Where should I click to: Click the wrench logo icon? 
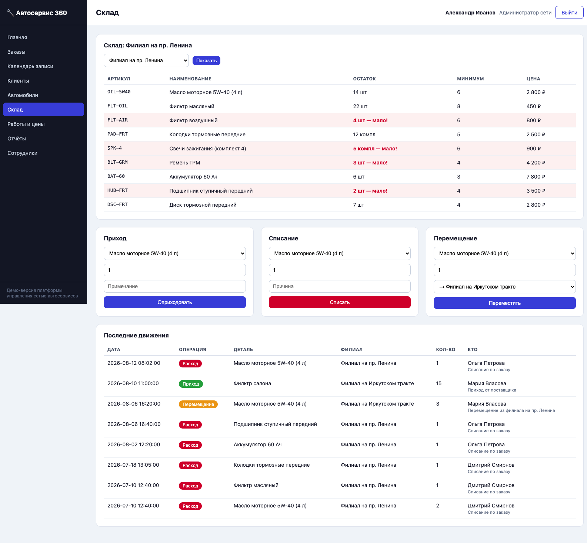[10, 13]
